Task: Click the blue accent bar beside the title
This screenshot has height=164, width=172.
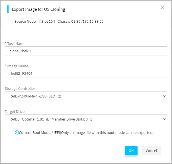Action: coord(8,9)
